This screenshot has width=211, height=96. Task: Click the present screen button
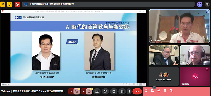coord(97,92)
